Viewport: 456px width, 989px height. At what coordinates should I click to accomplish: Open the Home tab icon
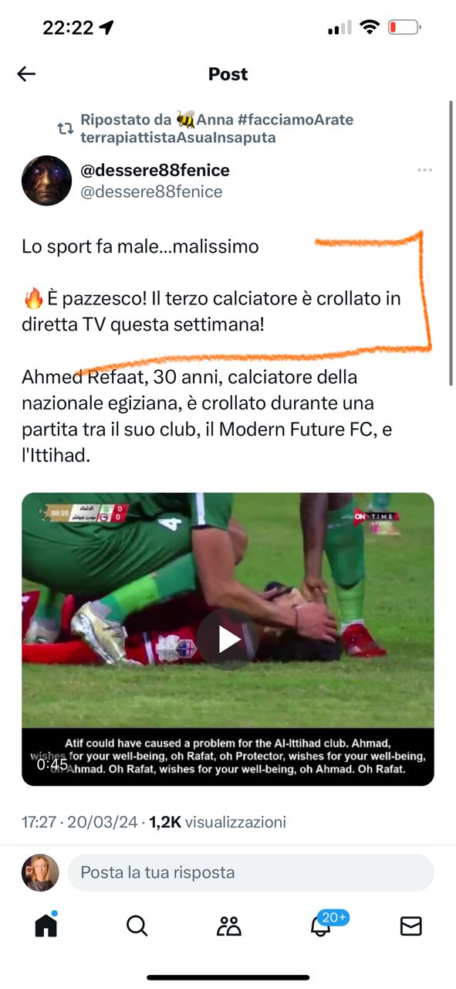point(46,925)
